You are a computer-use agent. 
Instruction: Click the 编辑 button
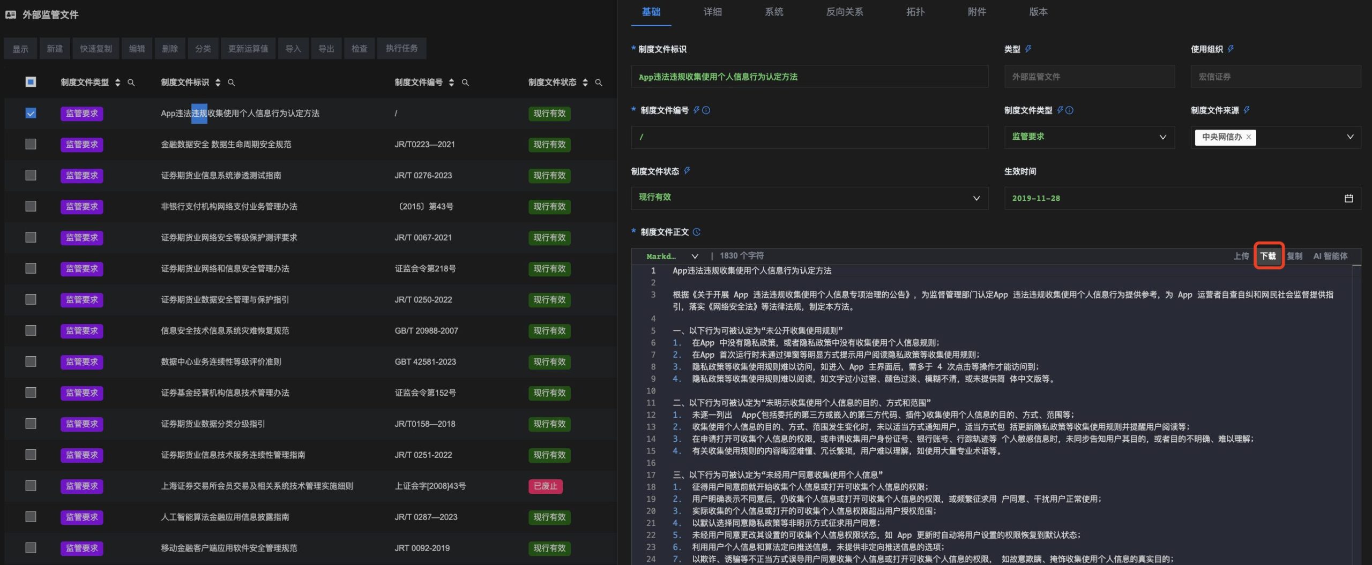coord(137,49)
